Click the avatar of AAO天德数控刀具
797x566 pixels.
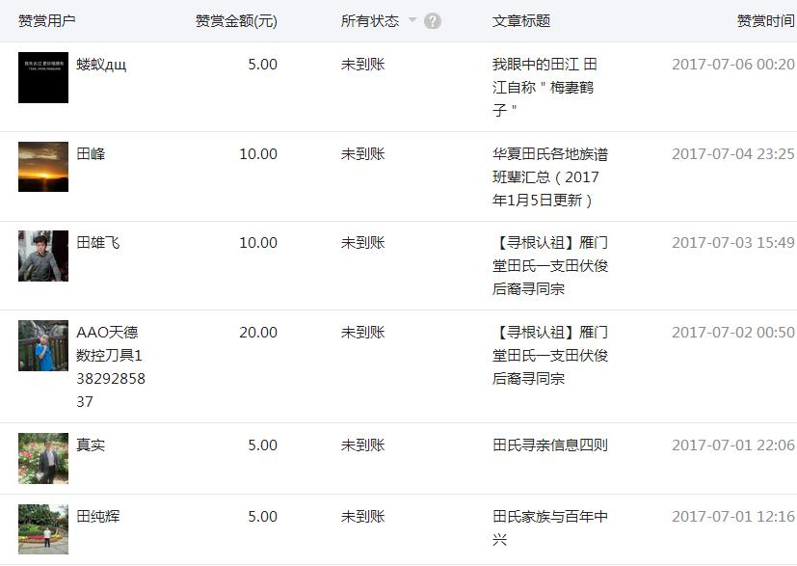[x=43, y=345]
